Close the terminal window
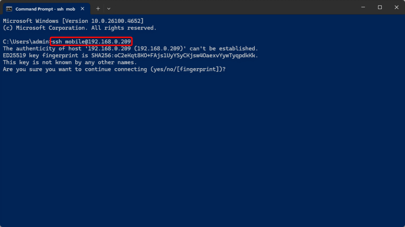This screenshot has width=405, height=227. point(396,7)
